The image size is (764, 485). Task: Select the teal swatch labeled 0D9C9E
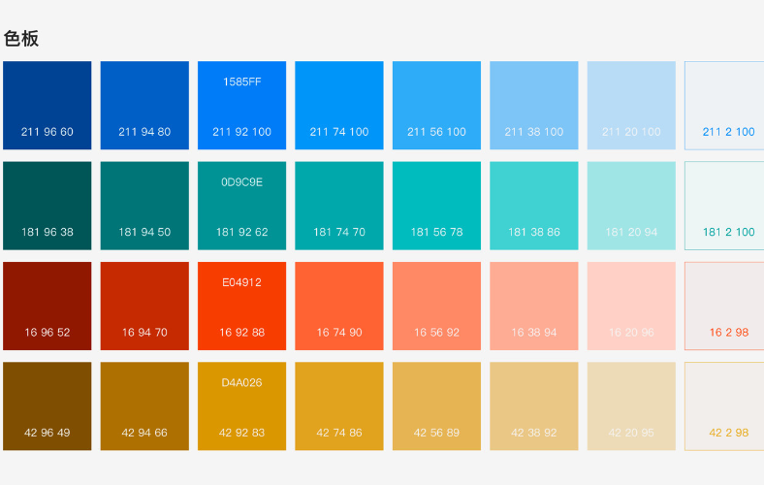[241, 206]
